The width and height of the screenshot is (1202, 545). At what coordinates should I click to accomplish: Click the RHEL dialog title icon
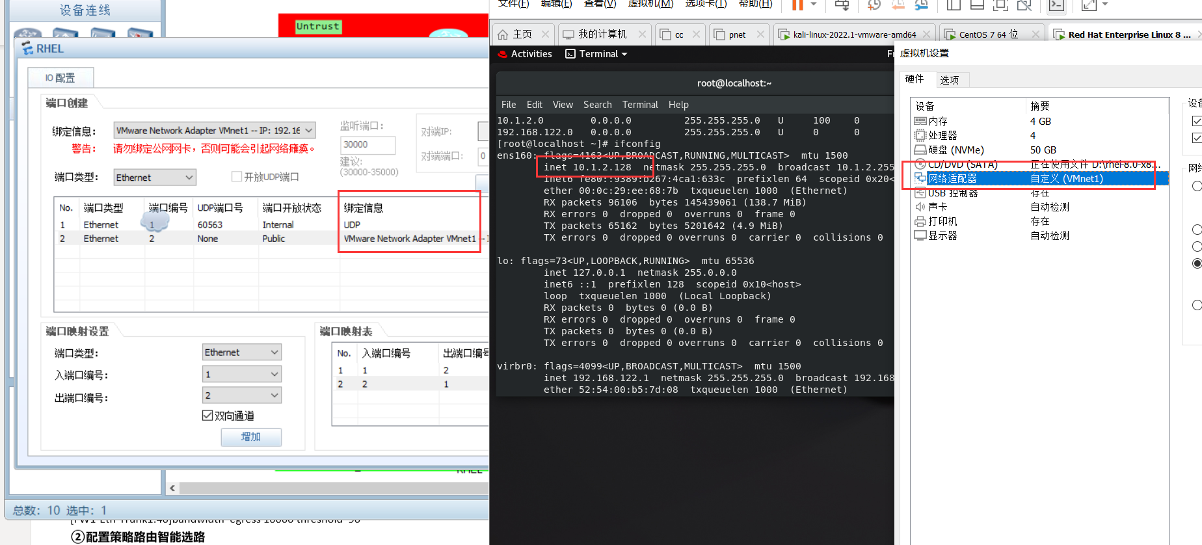27,48
